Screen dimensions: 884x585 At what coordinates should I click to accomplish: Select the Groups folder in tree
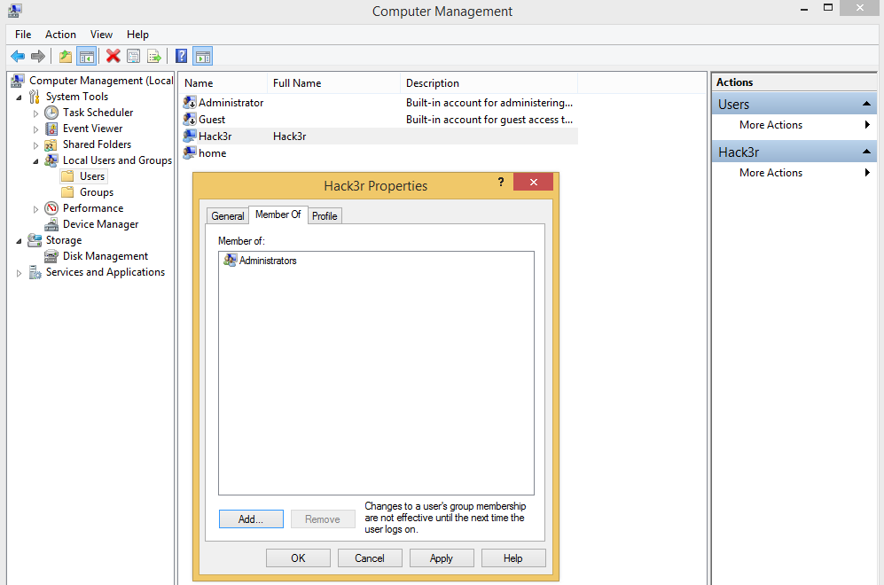(x=96, y=192)
